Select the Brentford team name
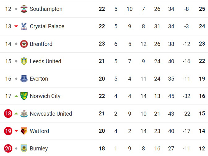Viewport: 208px width, 156px height. (41, 44)
